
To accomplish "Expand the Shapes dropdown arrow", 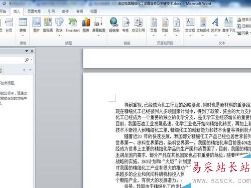I will [x=59, y=36].
